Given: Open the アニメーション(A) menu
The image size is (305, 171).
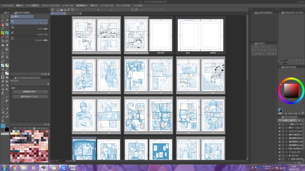Looking at the screenshot, I should pyautogui.click(x=51, y=5).
